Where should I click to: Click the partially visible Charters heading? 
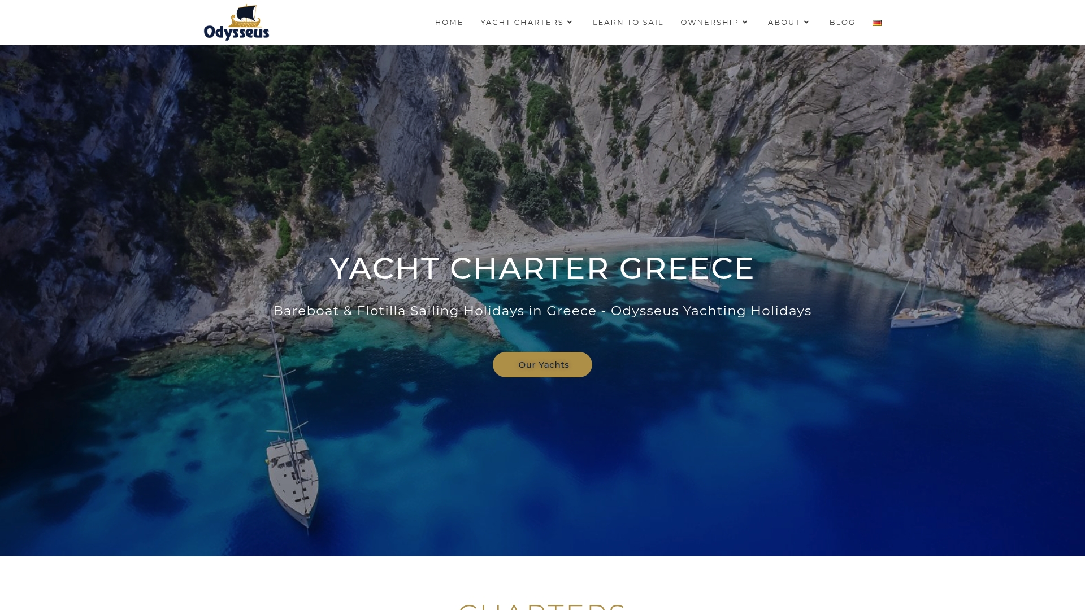click(x=542, y=604)
